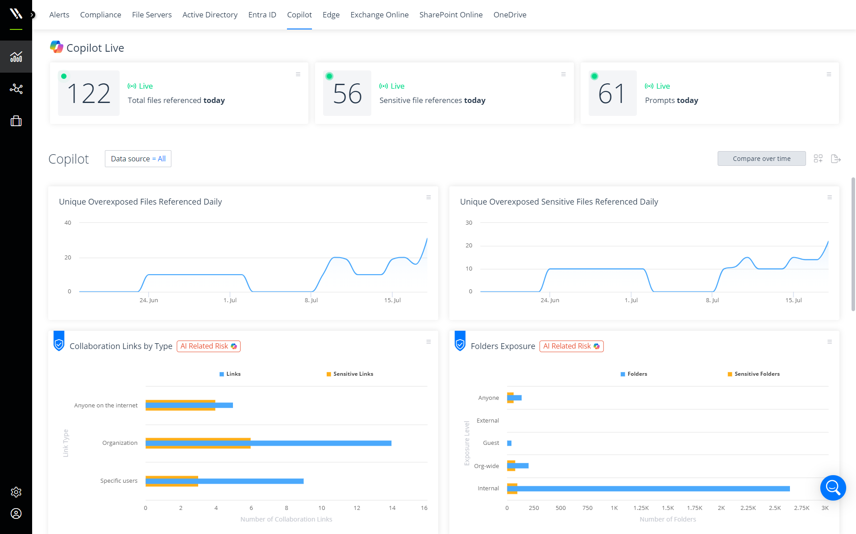Open menu on Prompts today card
This screenshot has height=534, width=856.
pos(829,74)
